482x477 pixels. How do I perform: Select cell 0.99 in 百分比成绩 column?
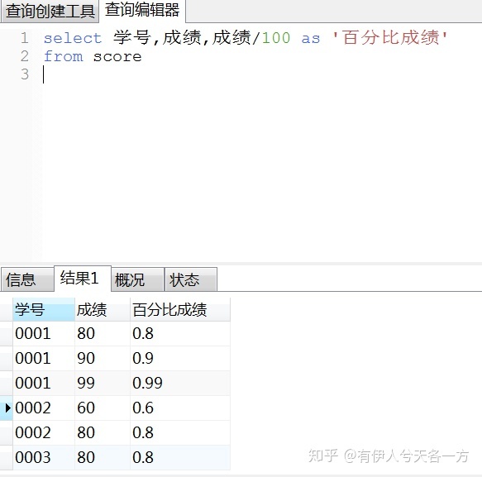180,383
